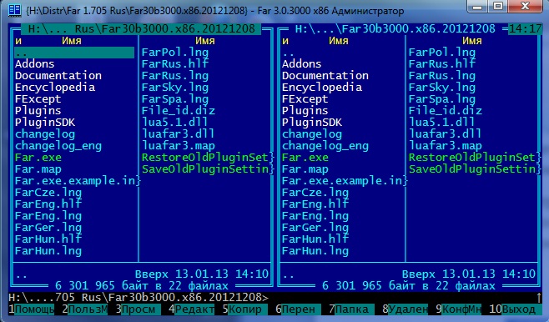Click the 8 Удален function key
Image resolution: width=549 pixels, height=322 pixels.
coord(405,309)
